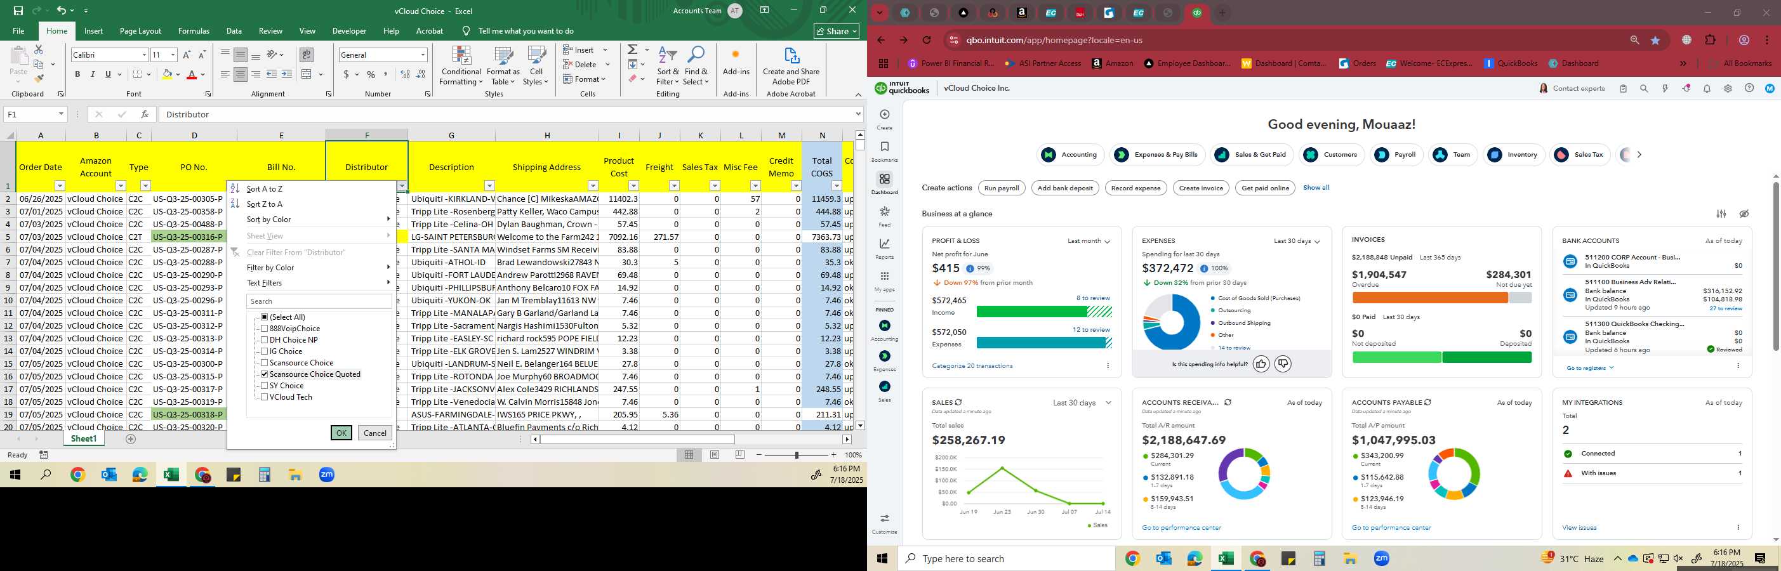This screenshot has height=571, width=1781.
Task: Open the General number format dropdown
Action: pos(423,55)
